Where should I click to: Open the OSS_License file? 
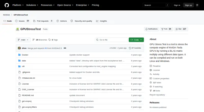tap(28, 90)
